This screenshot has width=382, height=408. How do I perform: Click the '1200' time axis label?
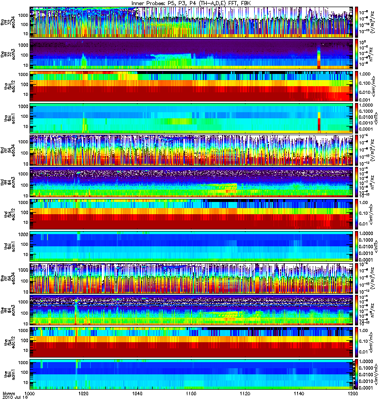pyautogui.click(x=352, y=394)
